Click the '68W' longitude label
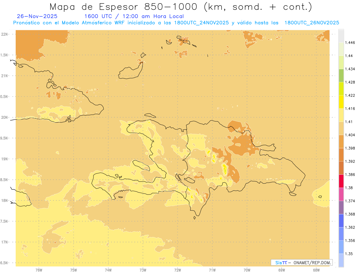The image size is (355, 274). [x=316, y=270]
